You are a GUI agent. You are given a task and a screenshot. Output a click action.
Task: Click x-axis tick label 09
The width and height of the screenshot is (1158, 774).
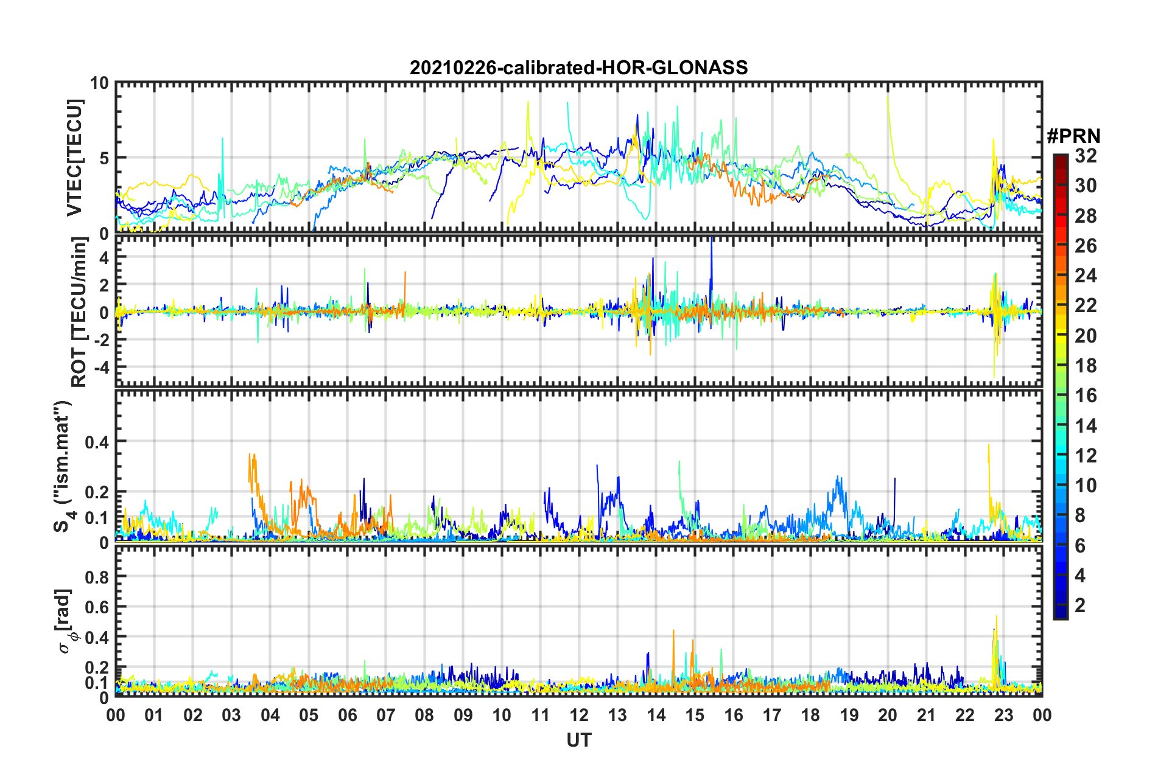coord(463,715)
